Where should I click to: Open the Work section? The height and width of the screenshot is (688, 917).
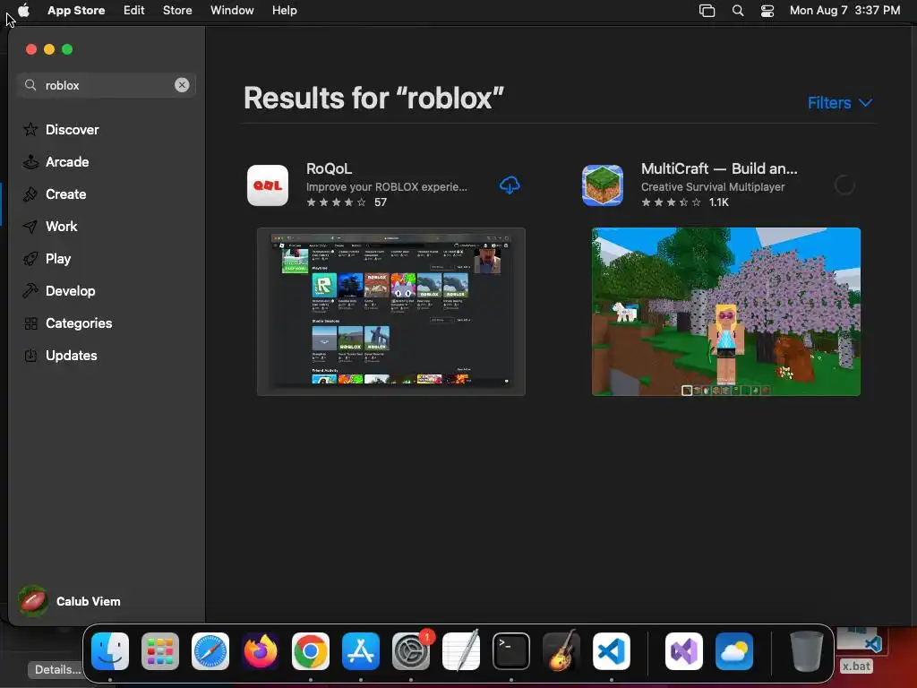click(50, 227)
